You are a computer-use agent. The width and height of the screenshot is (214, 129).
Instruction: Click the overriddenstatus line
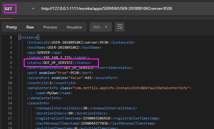pos(80,68)
